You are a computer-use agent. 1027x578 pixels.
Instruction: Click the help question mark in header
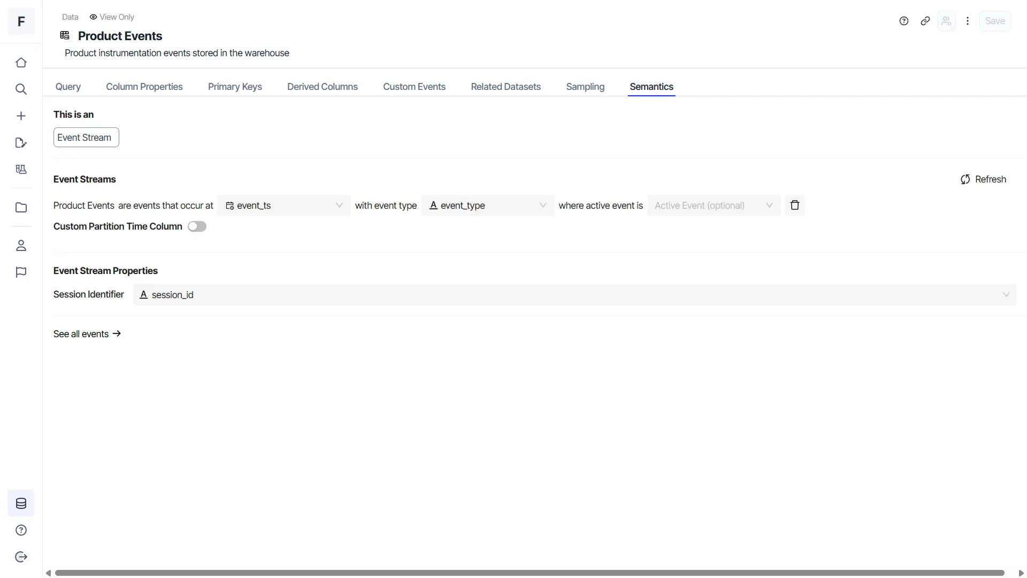(904, 21)
